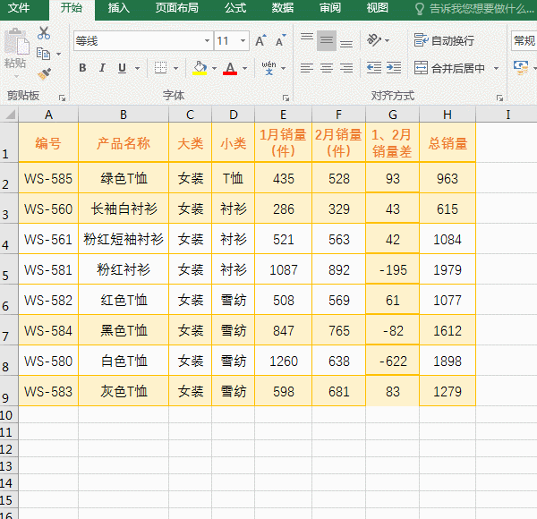
Task: Click cell 粉红短袖衬衫
Action: pyautogui.click(x=124, y=239)
